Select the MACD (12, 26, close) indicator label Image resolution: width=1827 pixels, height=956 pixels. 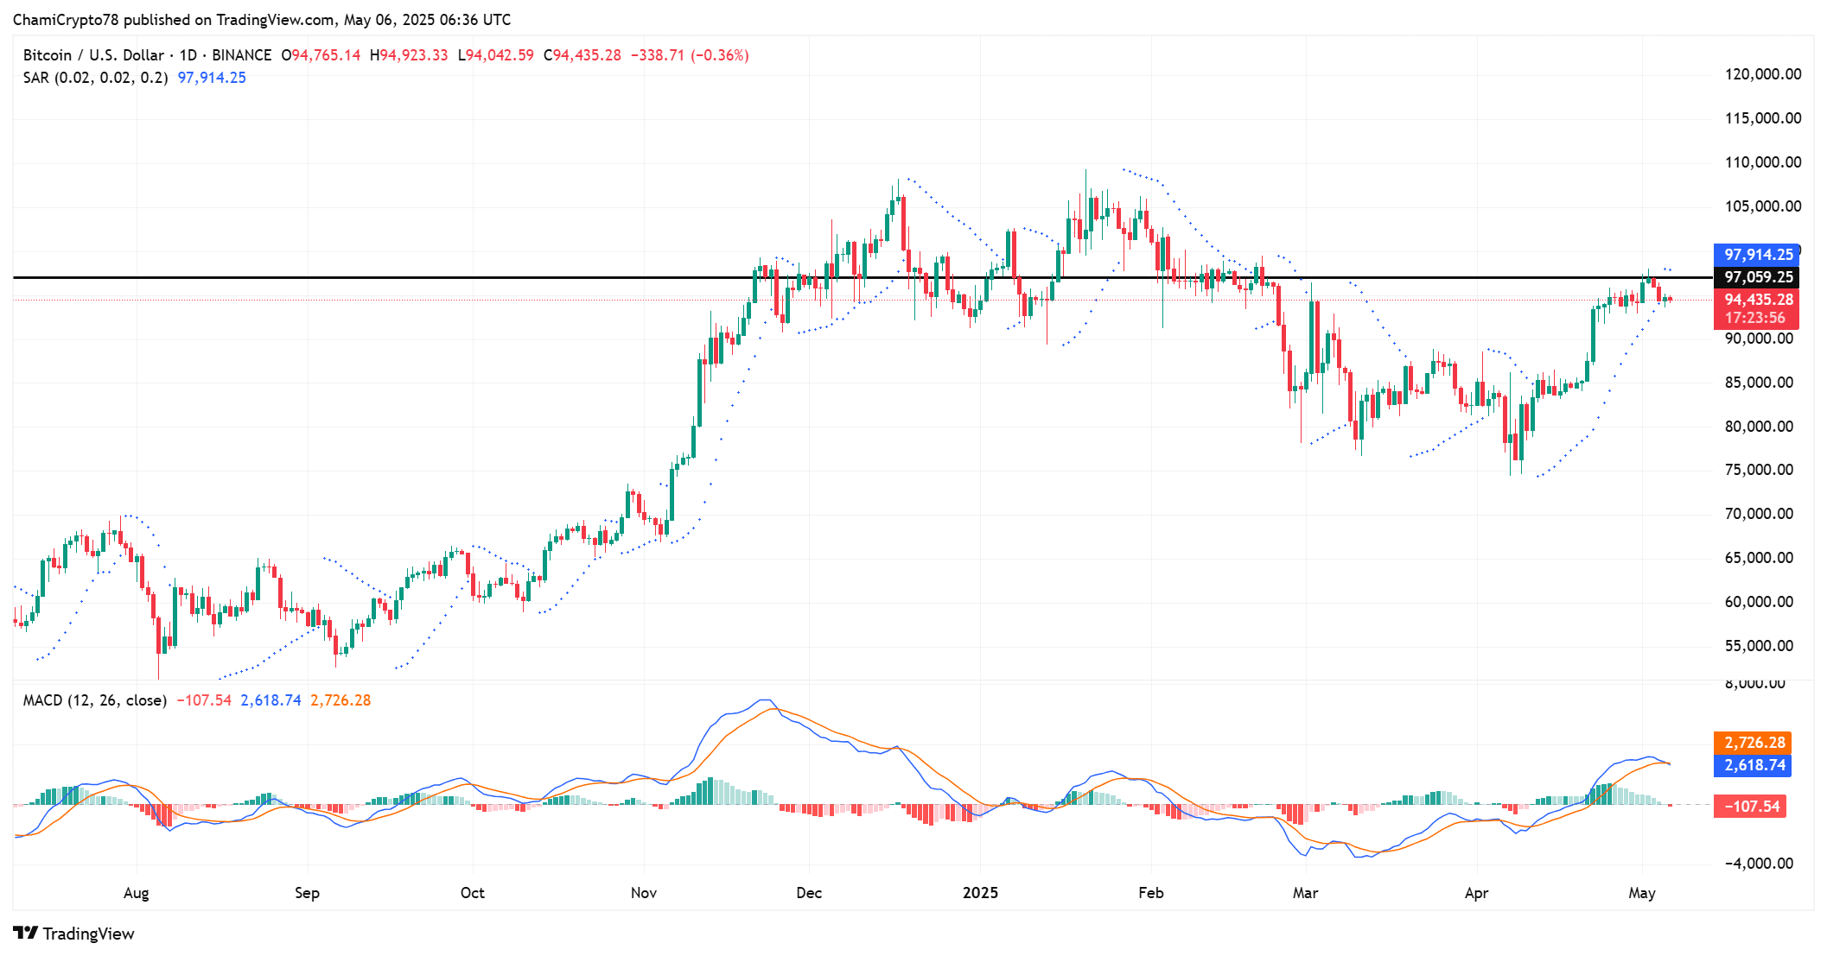[x=95, y=700]
